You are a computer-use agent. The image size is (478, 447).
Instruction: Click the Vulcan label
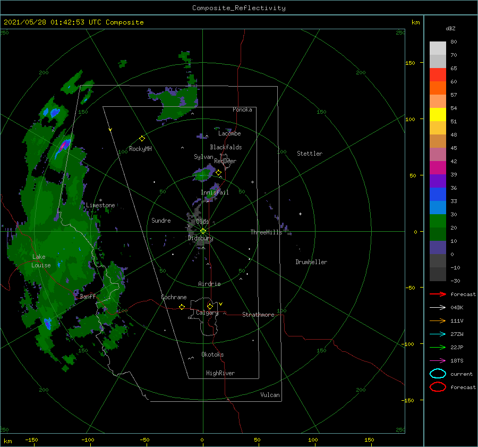tap(270, 395)
